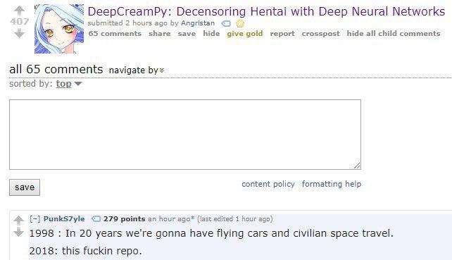Expand the 'navigate by' menu
Image resolution: width=452 pixels, height=260 pixels.
coord(137,70)
